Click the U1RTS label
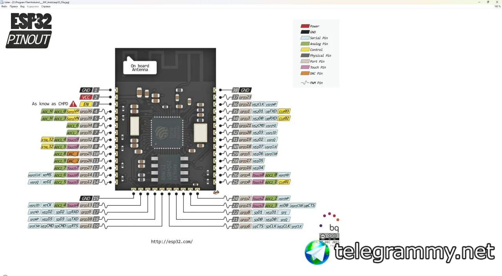The height and width of the screenshot is (276, 502). (x=73, y=226)
